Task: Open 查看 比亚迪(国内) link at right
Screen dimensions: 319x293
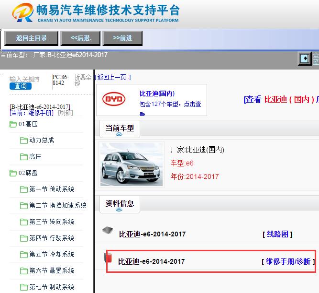Action: [x=281, y=100]
